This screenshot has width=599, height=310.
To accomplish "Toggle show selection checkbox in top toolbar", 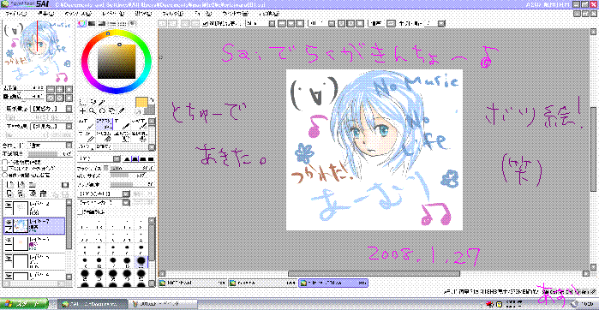I will (205, 24).
